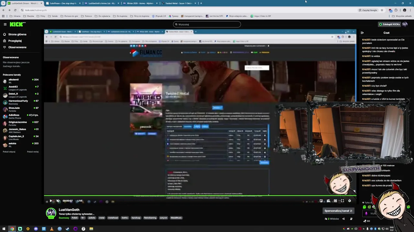Screen dimensions: 414x232
Task: Open the Kick hamburger sidebar menu
Action: coord(5,24)
